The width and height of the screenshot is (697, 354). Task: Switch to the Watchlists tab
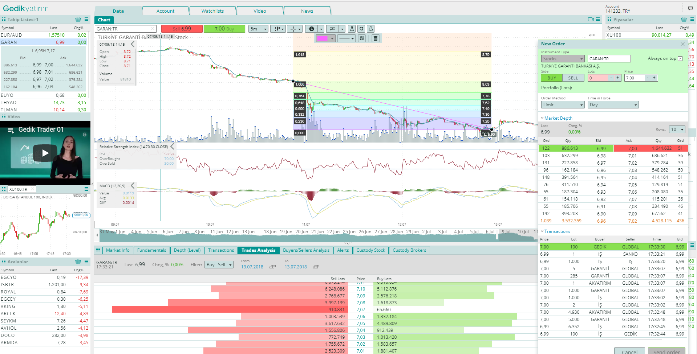click(212, 11)
